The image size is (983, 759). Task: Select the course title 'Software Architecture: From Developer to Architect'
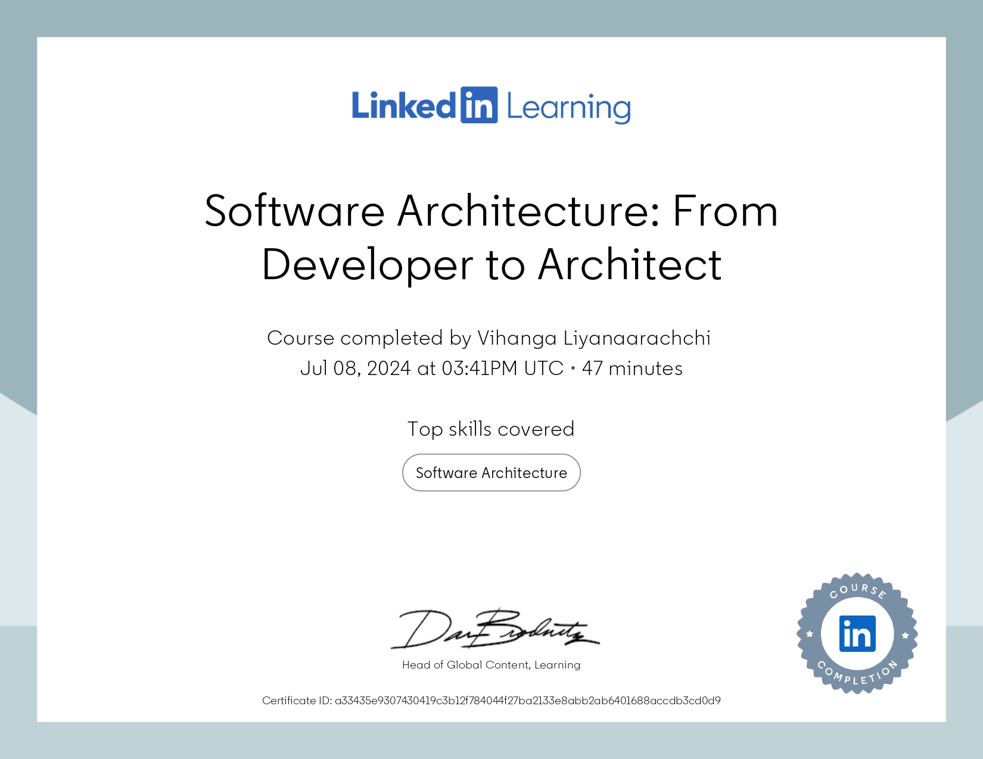click(491, 237)
